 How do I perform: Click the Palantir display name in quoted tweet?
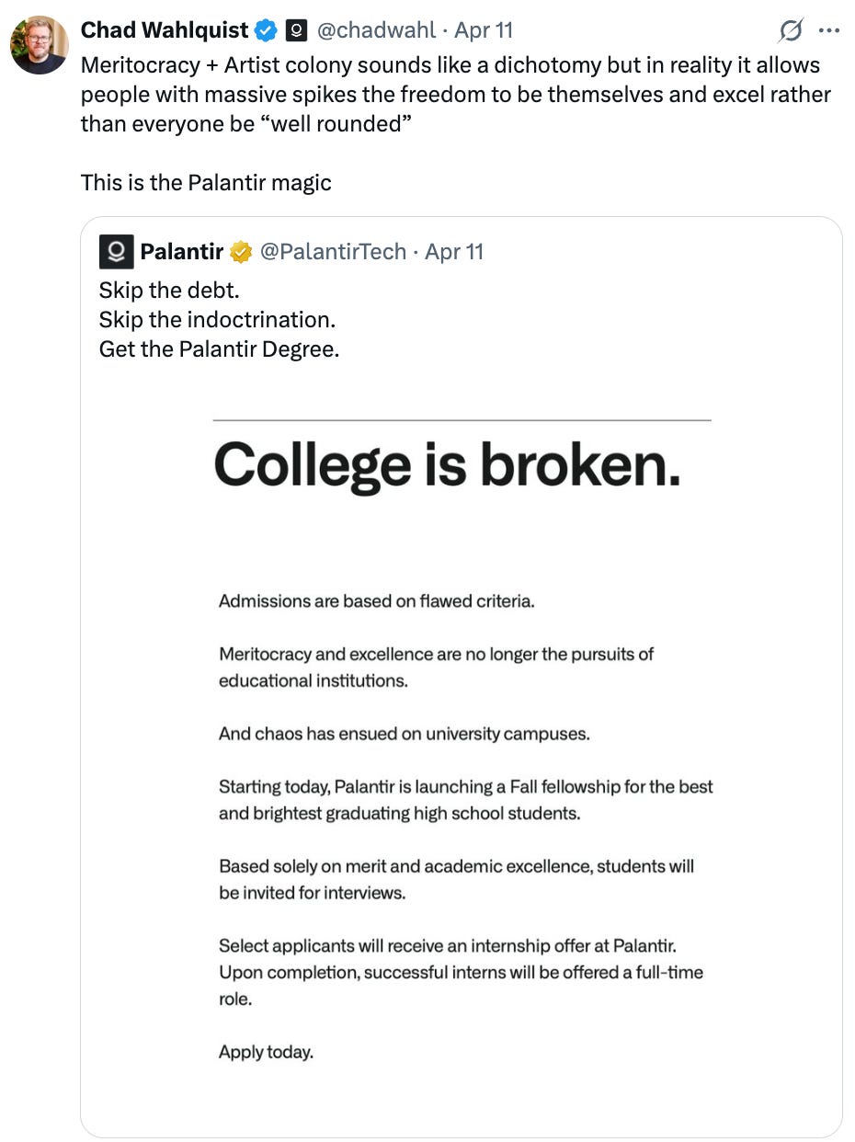click(181, 252)
